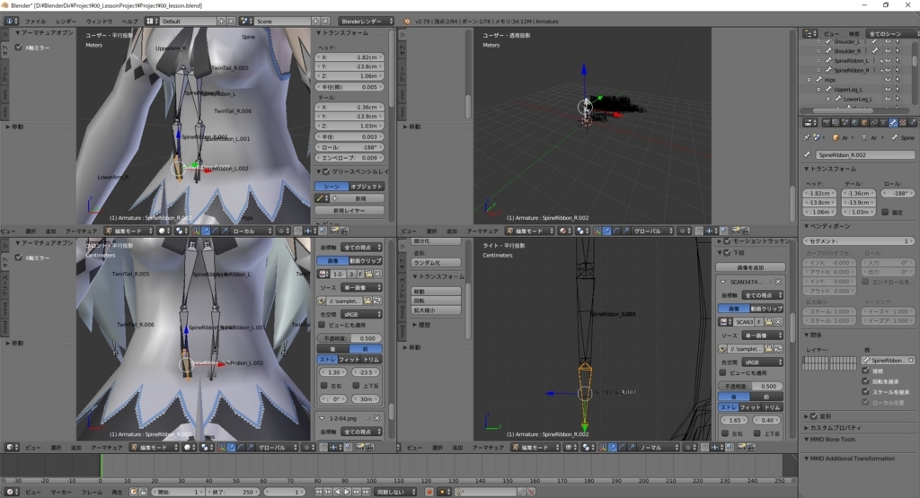Open the Object Constraints properties tab
This screenshot has width=920, height=498.
point(873,122)
